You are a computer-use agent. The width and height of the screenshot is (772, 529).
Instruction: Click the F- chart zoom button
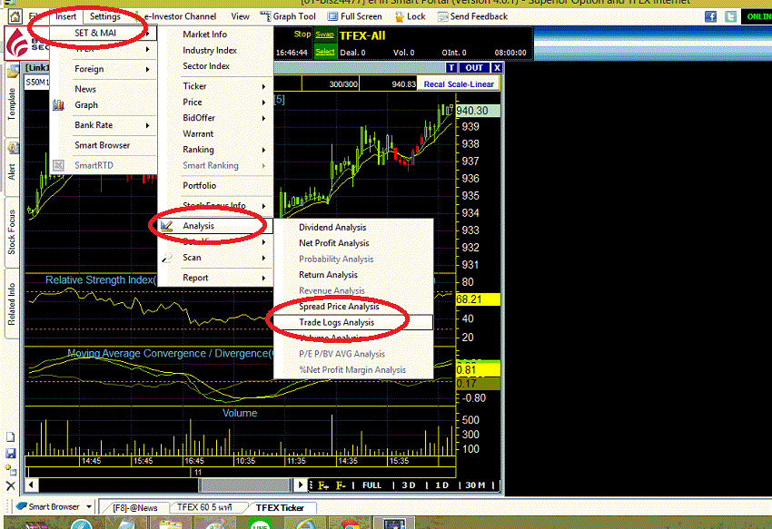click(x=341, y=485)
